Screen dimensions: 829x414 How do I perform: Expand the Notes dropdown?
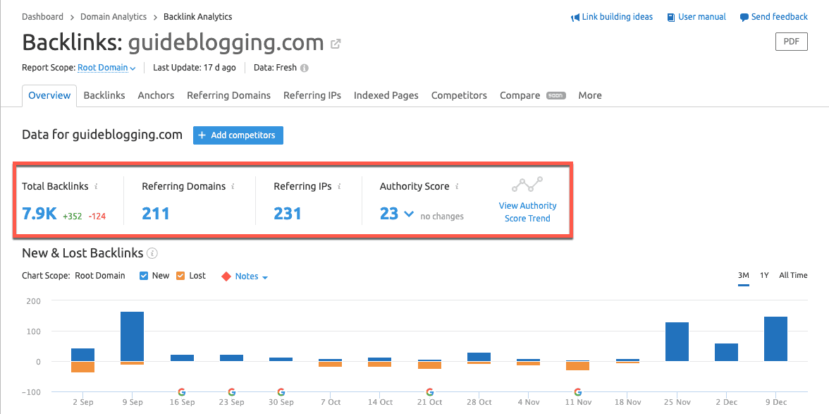pos(252,276)
